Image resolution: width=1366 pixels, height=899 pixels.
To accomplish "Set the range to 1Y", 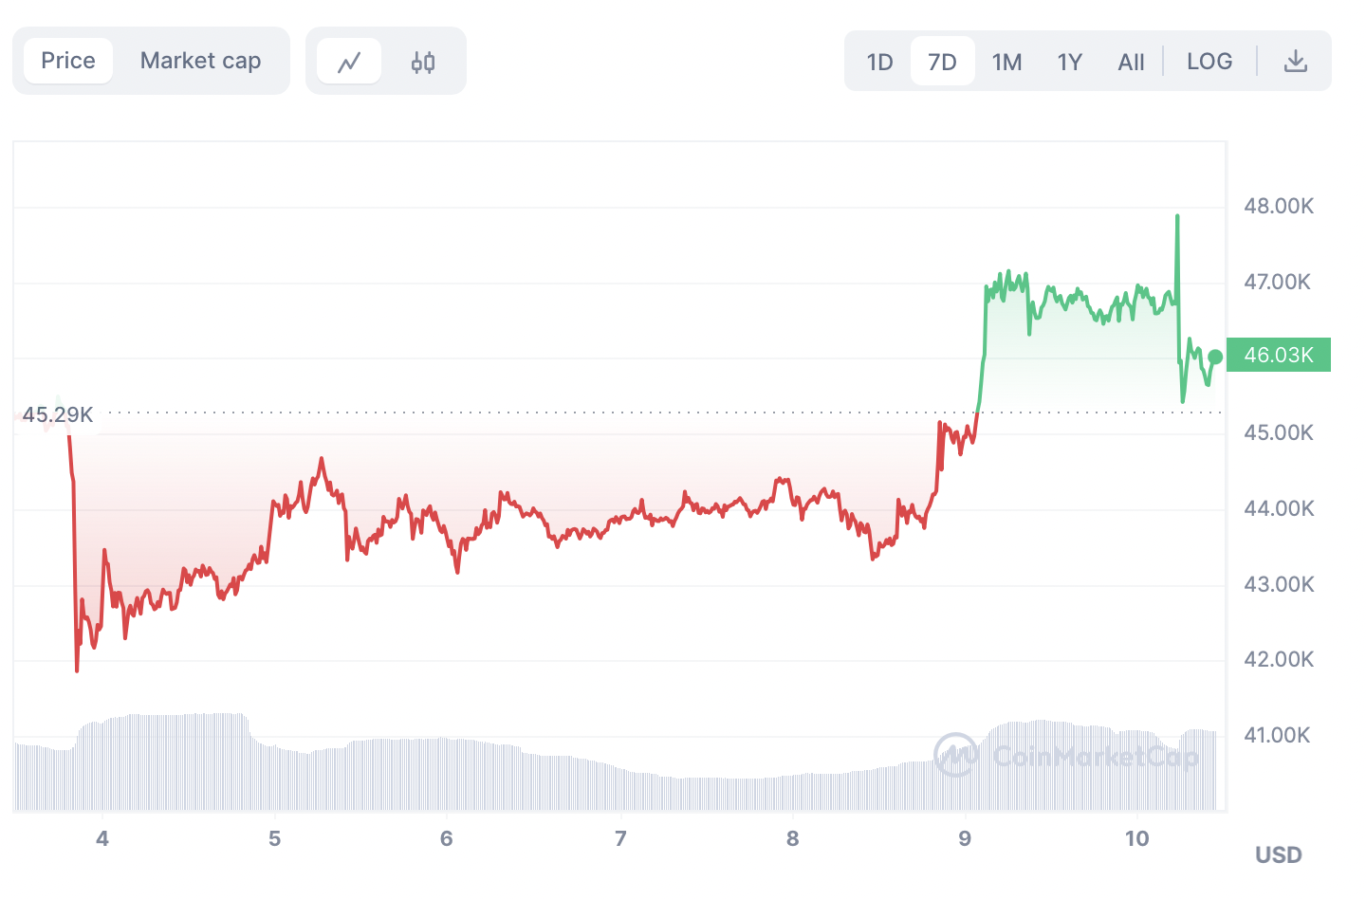I will [x=1069, y=63].
